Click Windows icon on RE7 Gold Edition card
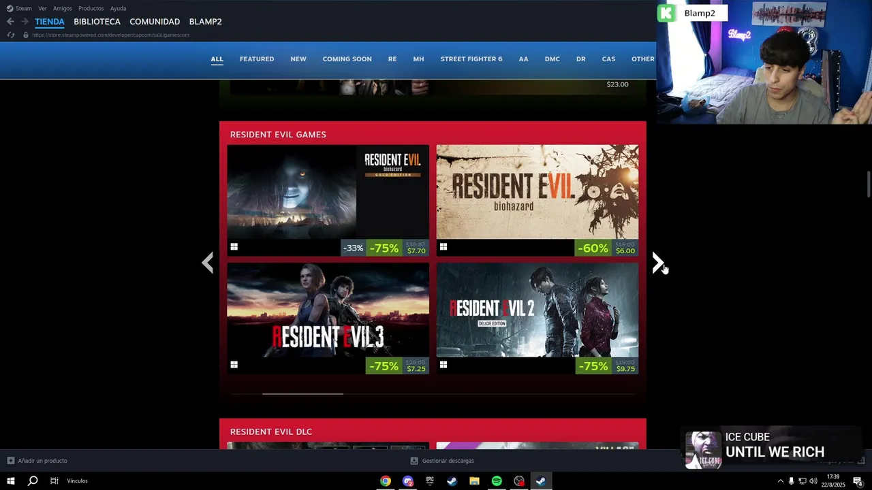The height and width of the screenshot is (490, 872). click(234, 247)
